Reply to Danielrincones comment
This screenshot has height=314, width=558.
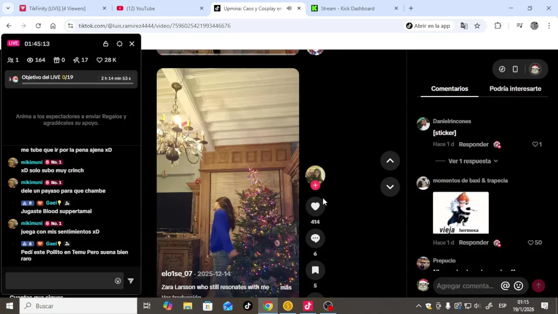pos(473,144)
